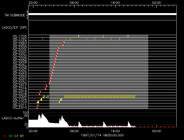Click the 06:00 tick on bottom axis

(74, 131)
